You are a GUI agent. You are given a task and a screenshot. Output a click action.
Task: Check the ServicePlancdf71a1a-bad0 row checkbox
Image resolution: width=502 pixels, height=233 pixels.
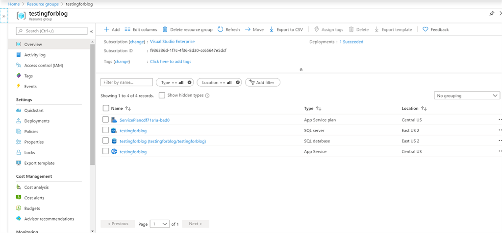click(x=106, y=119)
